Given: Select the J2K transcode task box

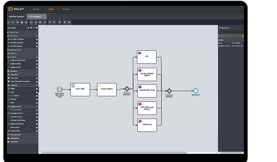Looking at the screenshot, I should 146,57.
